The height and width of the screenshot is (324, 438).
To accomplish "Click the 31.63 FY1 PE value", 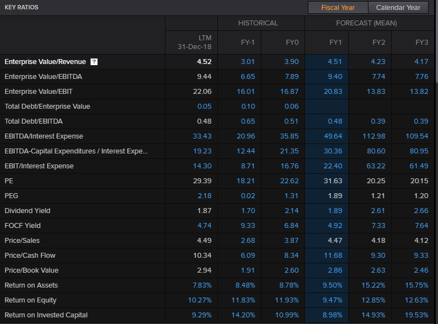I will click(333, 181).
